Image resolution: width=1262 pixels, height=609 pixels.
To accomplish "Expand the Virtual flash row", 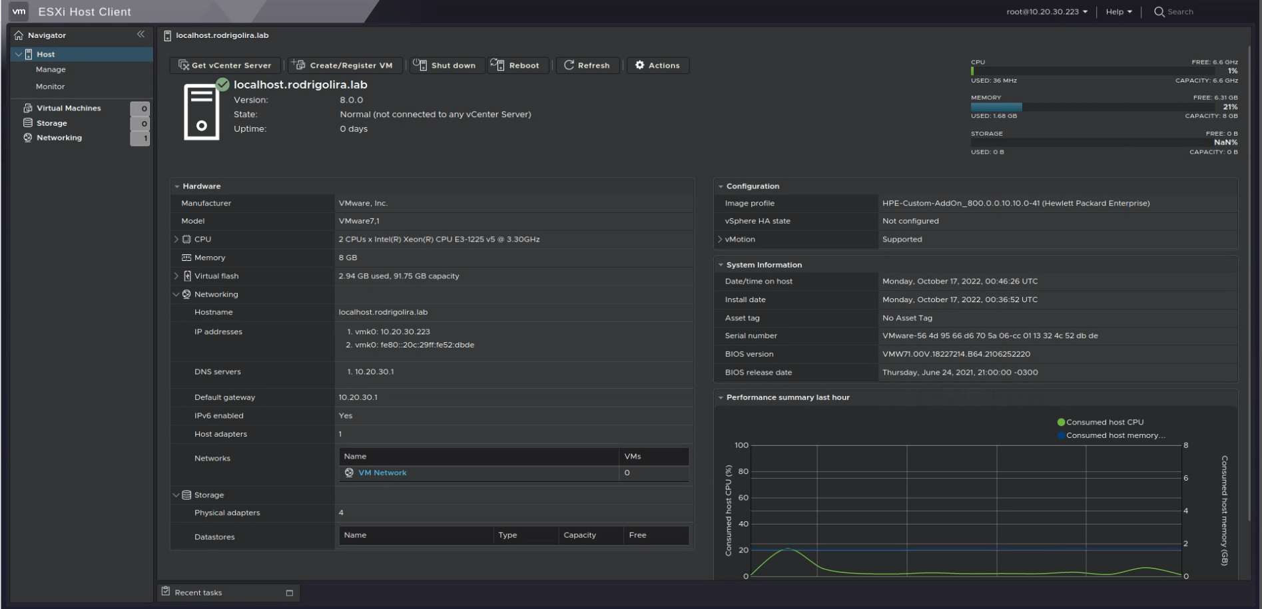I will [x=176, y=276].
